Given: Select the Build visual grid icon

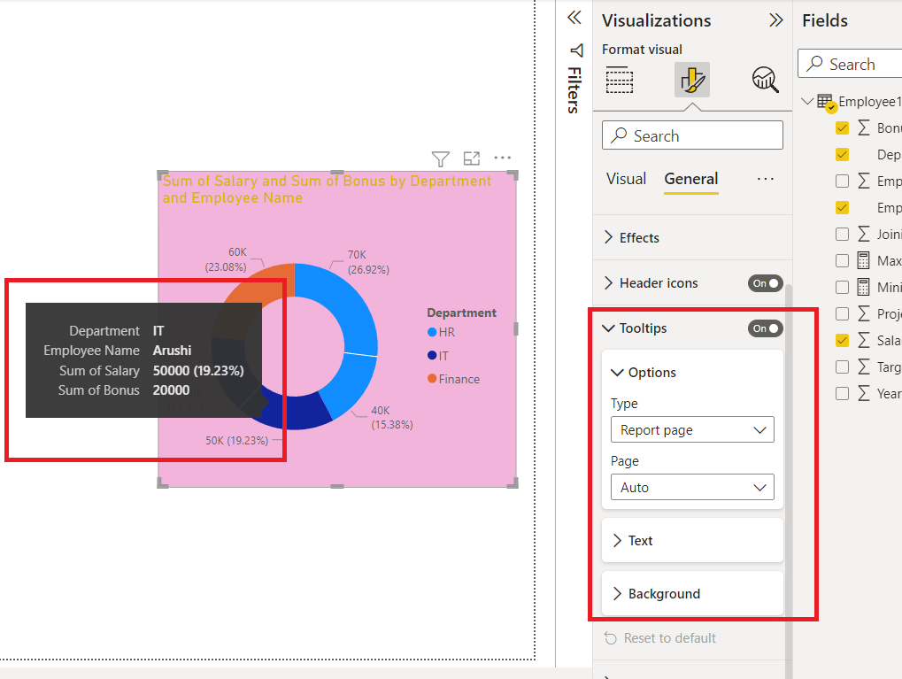Looking at the screenshot, I should point(620,80).
